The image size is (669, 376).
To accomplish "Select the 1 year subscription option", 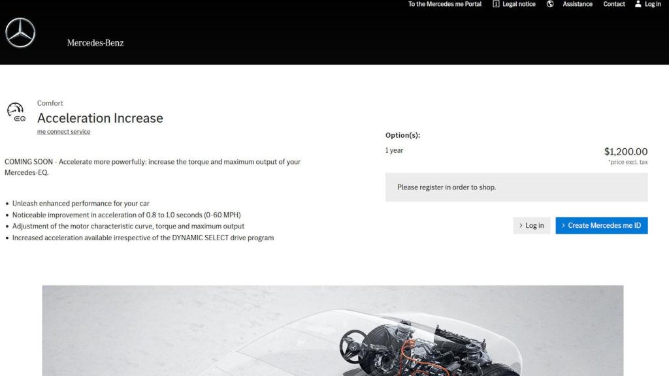I will pos(393,150).
